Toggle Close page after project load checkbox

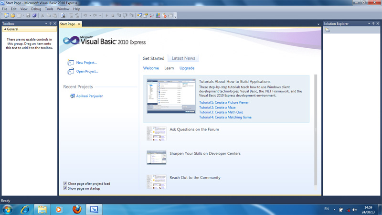click(x=65, y=183)
